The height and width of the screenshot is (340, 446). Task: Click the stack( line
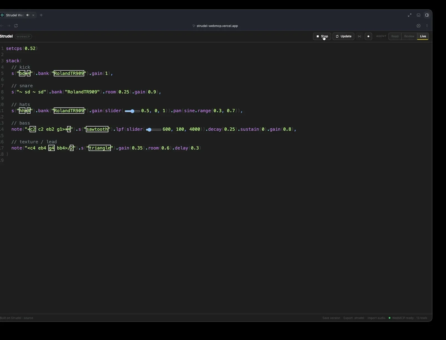point(14,61)
